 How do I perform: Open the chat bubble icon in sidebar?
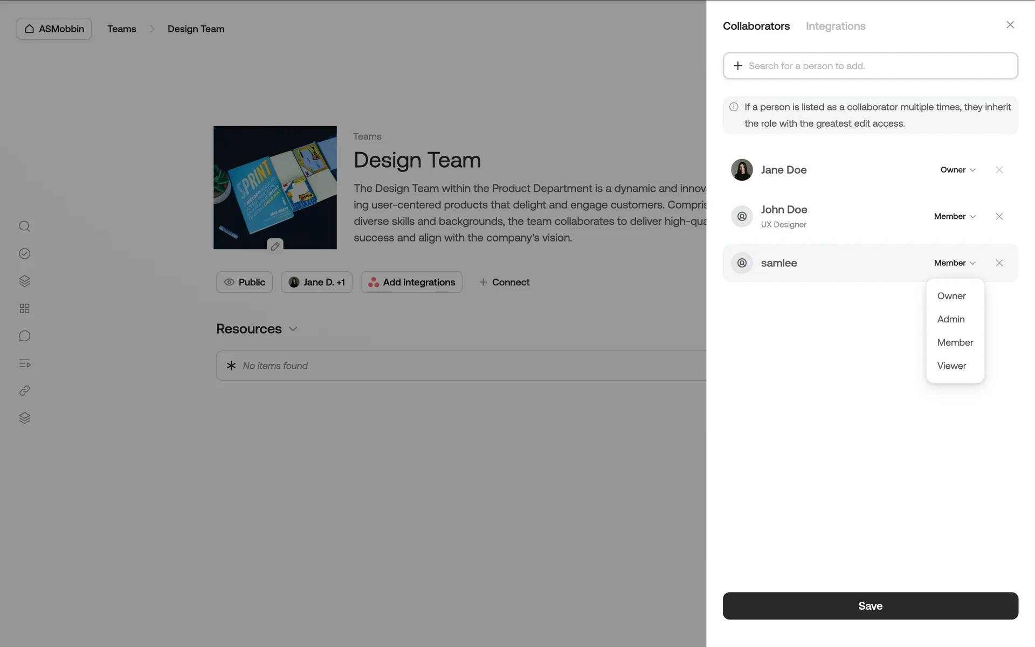[24, 336]
